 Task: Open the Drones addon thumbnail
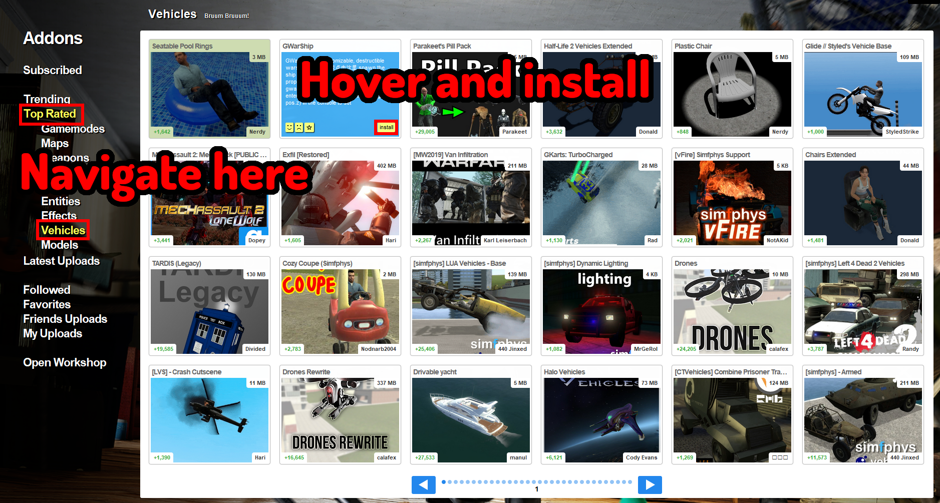tap(732, 311)
